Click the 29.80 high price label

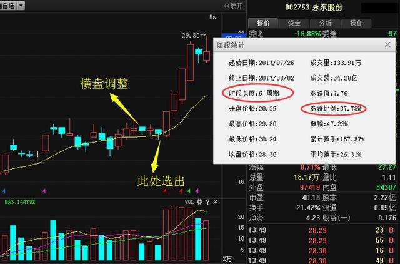[x=191, y=36]
